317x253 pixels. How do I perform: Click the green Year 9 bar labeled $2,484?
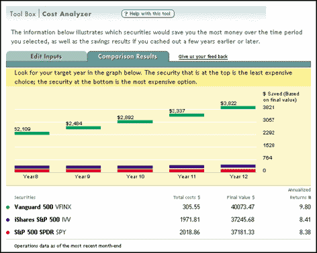(x=83, y=128)
